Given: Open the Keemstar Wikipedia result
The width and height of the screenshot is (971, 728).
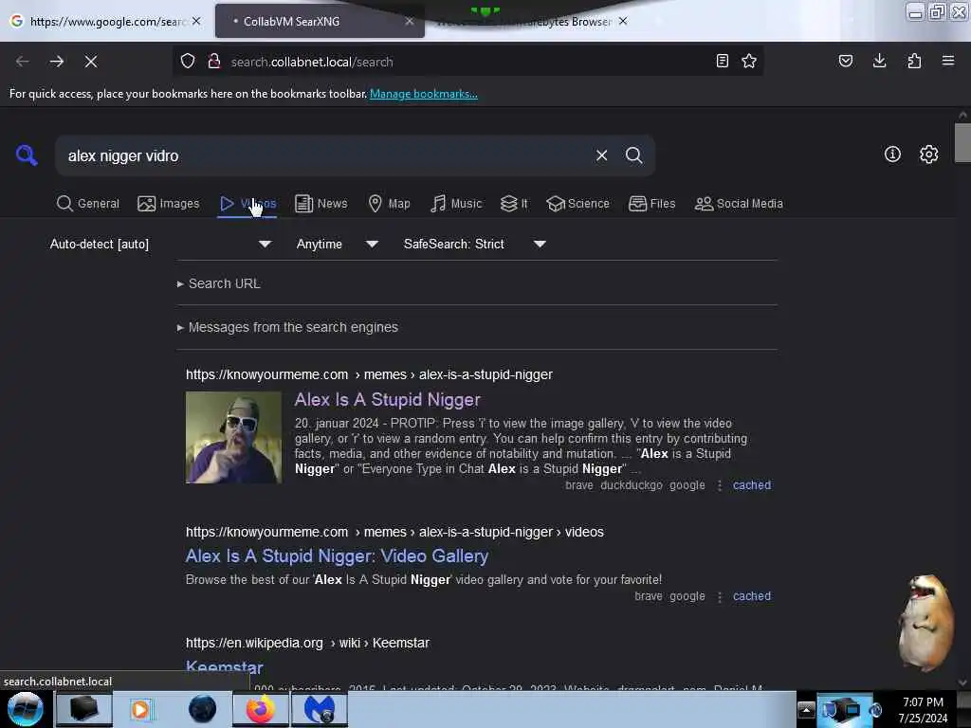Looking at the screenshot, I should click(224, 667).
